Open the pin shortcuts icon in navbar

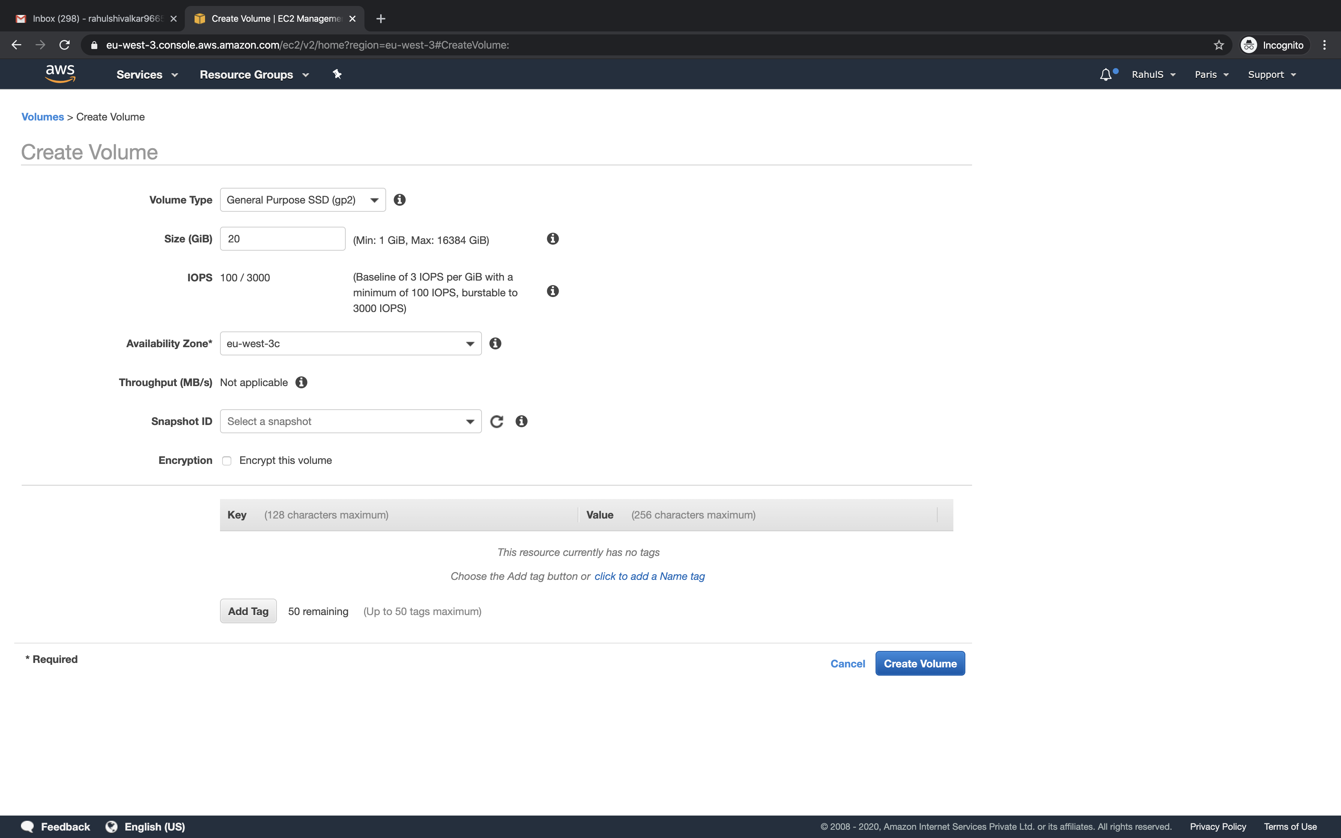coord(337,74)
